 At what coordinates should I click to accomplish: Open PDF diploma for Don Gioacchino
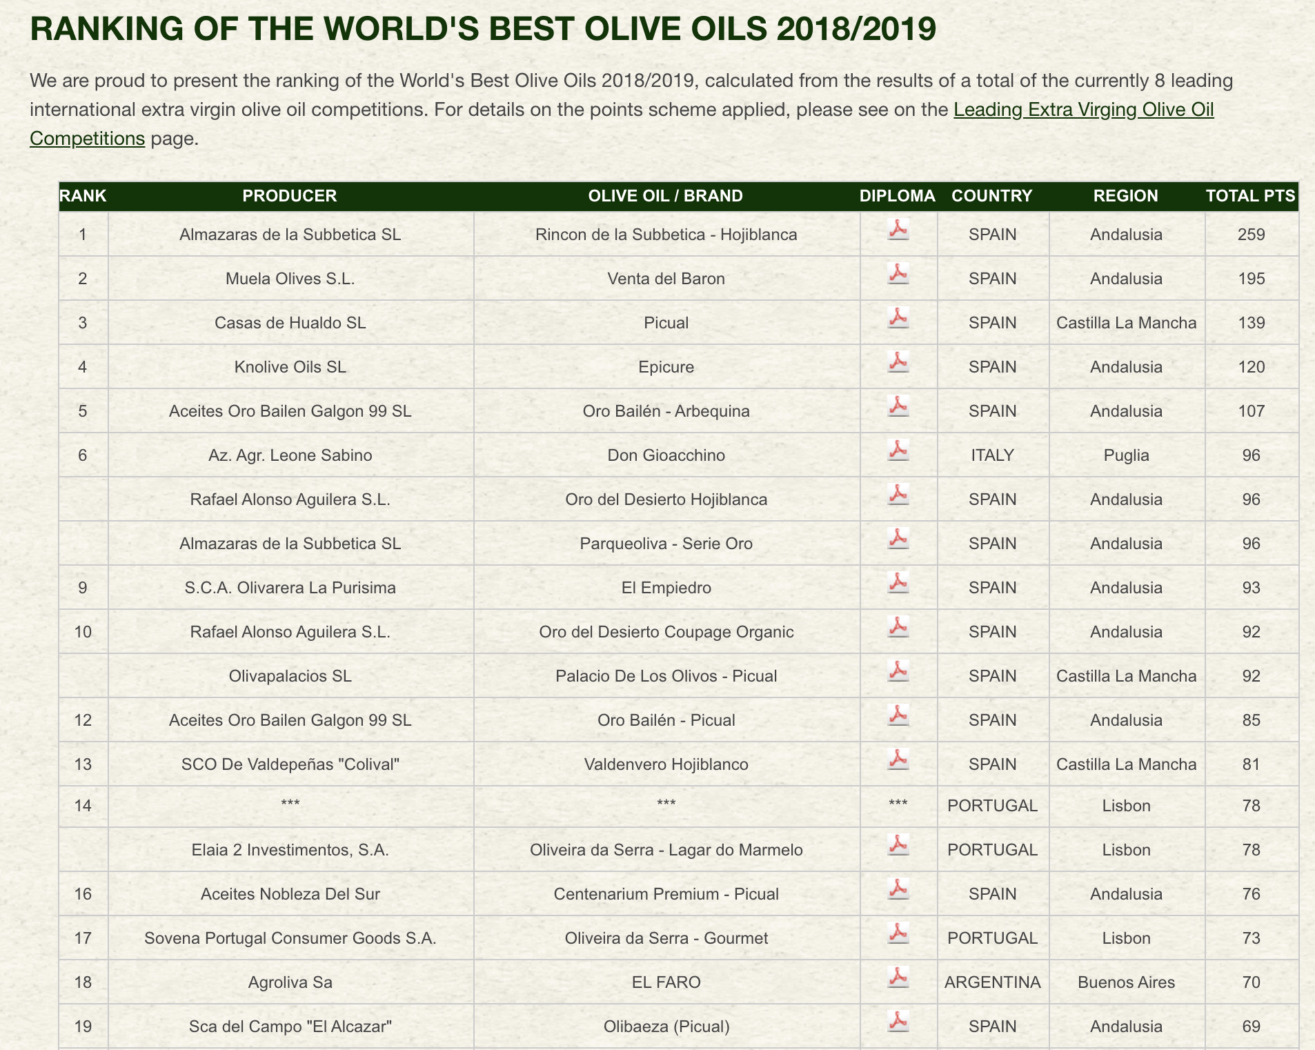[x=898, y=450]
